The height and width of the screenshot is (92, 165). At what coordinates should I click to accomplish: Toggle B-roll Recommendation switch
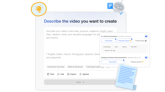[146, 36]
